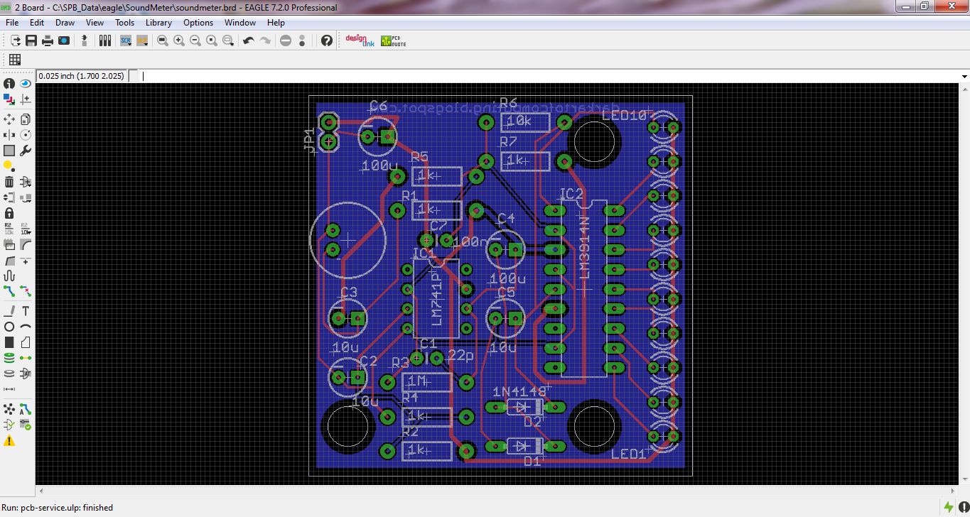Select the Wire (line) drawing tool
Viewport: 970px width, 517px height.
click(x=9, y=311)
